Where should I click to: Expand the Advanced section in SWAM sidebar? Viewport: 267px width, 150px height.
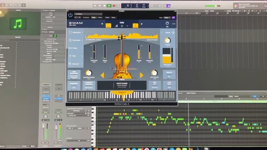pos(76,64)
